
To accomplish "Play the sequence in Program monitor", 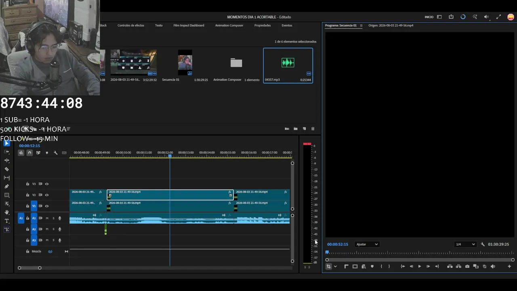I will click(x=420, y=266).
